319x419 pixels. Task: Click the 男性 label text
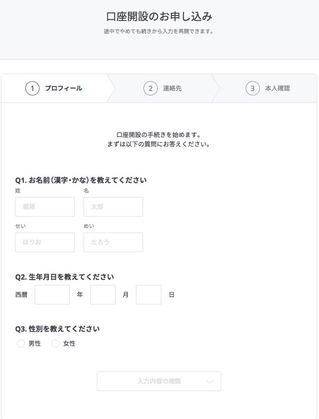(35, 344)
